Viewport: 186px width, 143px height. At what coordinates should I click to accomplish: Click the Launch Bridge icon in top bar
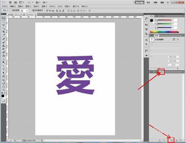coord(10,2)
